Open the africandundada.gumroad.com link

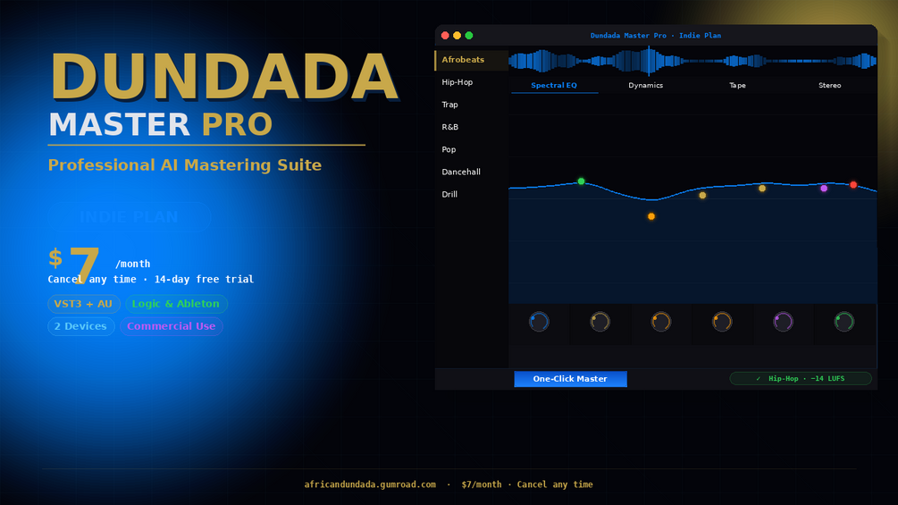[370, 484]
